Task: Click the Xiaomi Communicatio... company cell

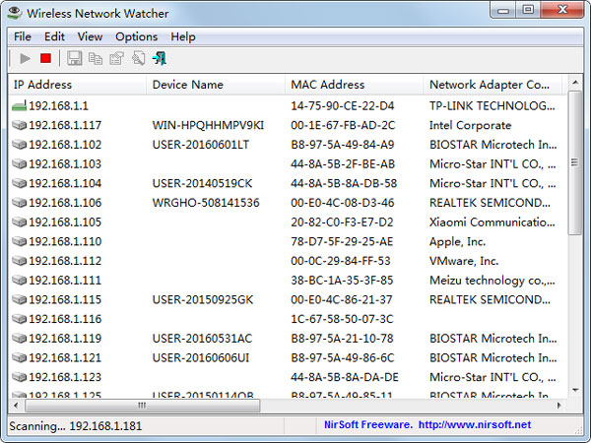Action: click(x=492, y=222)
